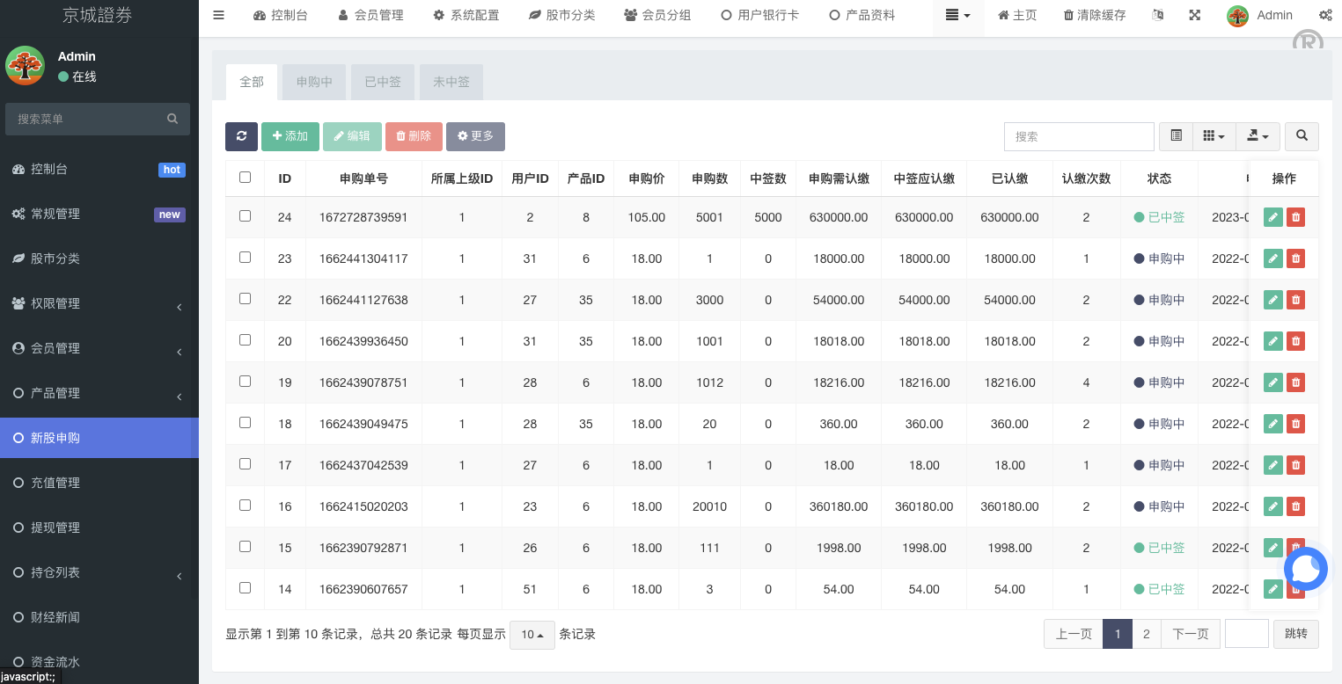This screenshot has width=1342, height=684.
Task: Click the fullscreen expand icon in the top bar
Action: tap(1194, 15)
